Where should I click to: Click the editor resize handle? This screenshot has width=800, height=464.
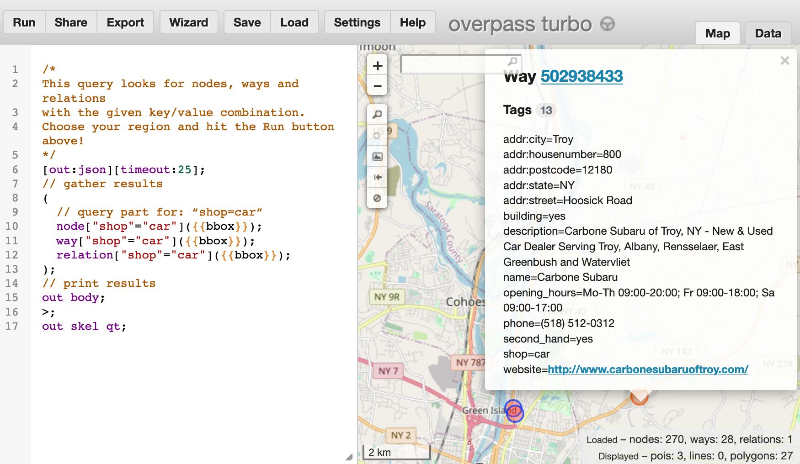(349, 457)
